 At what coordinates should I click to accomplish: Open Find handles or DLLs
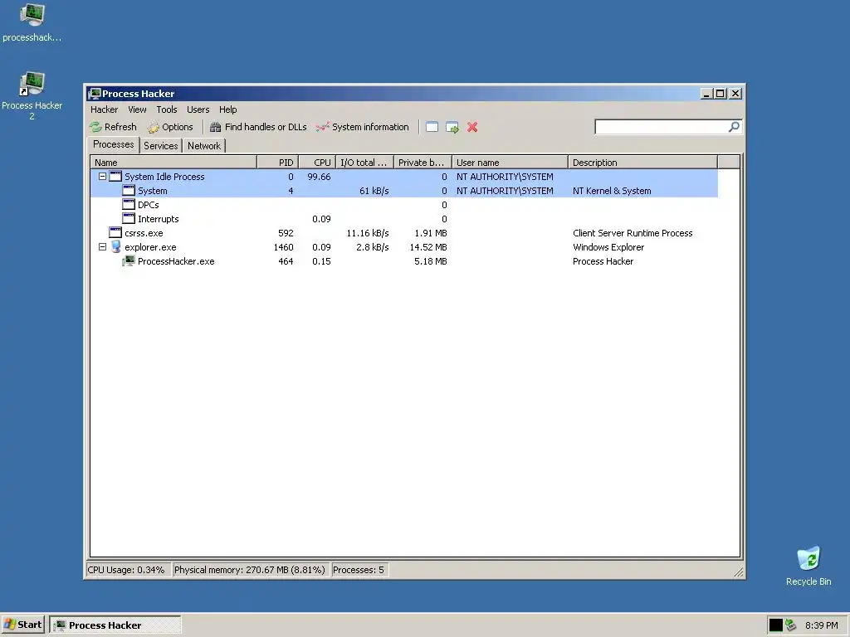click(258, 127)
